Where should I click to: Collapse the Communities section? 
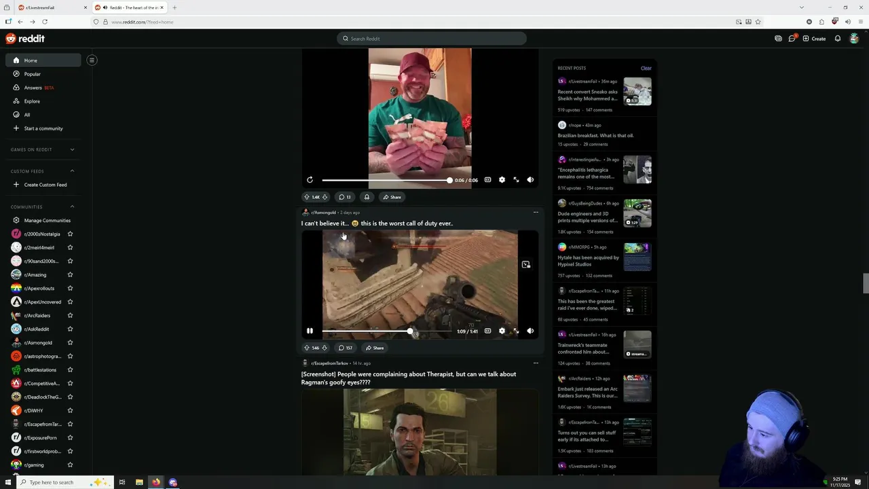tap(43, 206)
